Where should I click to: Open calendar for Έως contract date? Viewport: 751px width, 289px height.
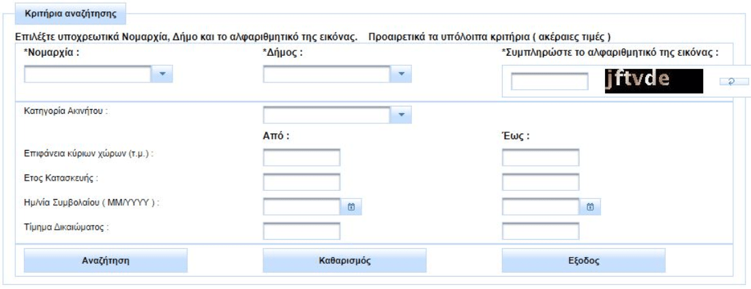[x=590, y=207]
